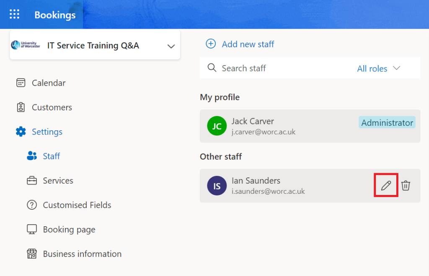
Task: Click the i.saunders@worc.ac.uk email text
Action: pos(268,192)
